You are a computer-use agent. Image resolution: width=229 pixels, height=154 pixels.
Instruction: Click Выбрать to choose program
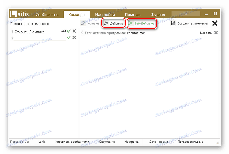206,33
